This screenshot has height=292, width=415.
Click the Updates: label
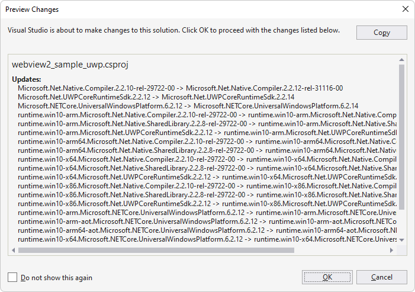pyautogui.click(x=27, y=79)
